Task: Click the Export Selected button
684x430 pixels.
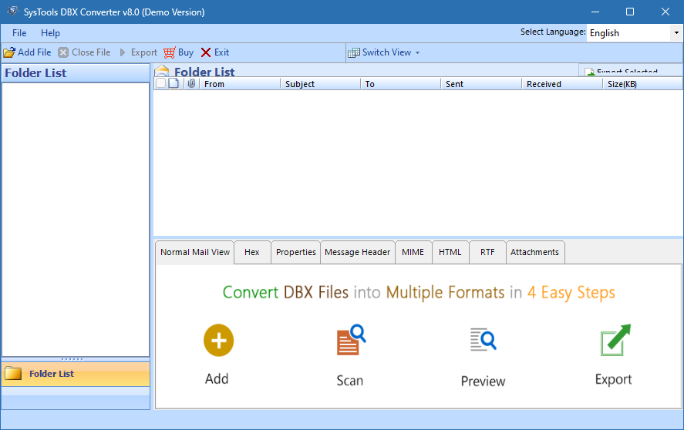Action: coord(626,72)
